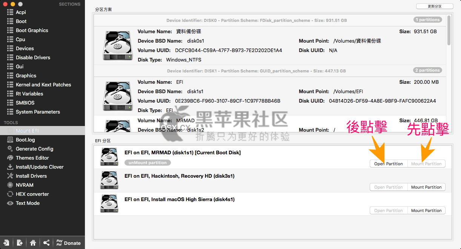Click BSD name 'disk1s1' in partition list
Screen dimensions: 461x249
(x=195, y=91)
